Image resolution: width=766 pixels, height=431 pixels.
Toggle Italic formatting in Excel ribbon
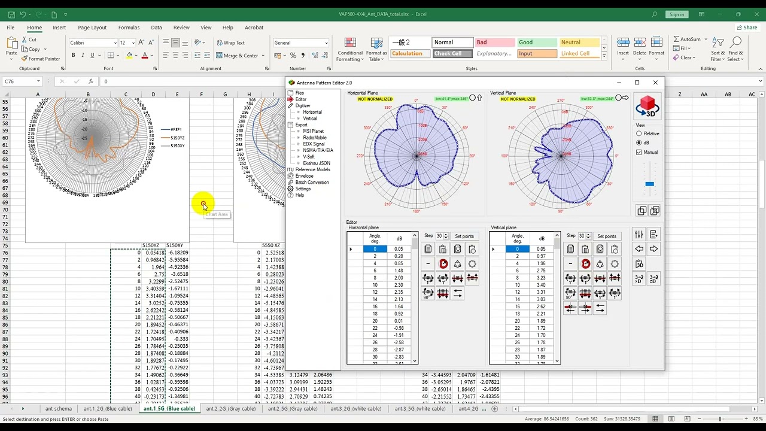83,55
